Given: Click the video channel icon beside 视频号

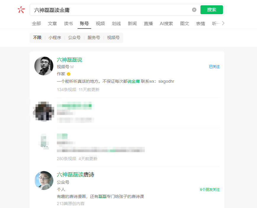Looking at the screenshot, I should tap(72, 67).
